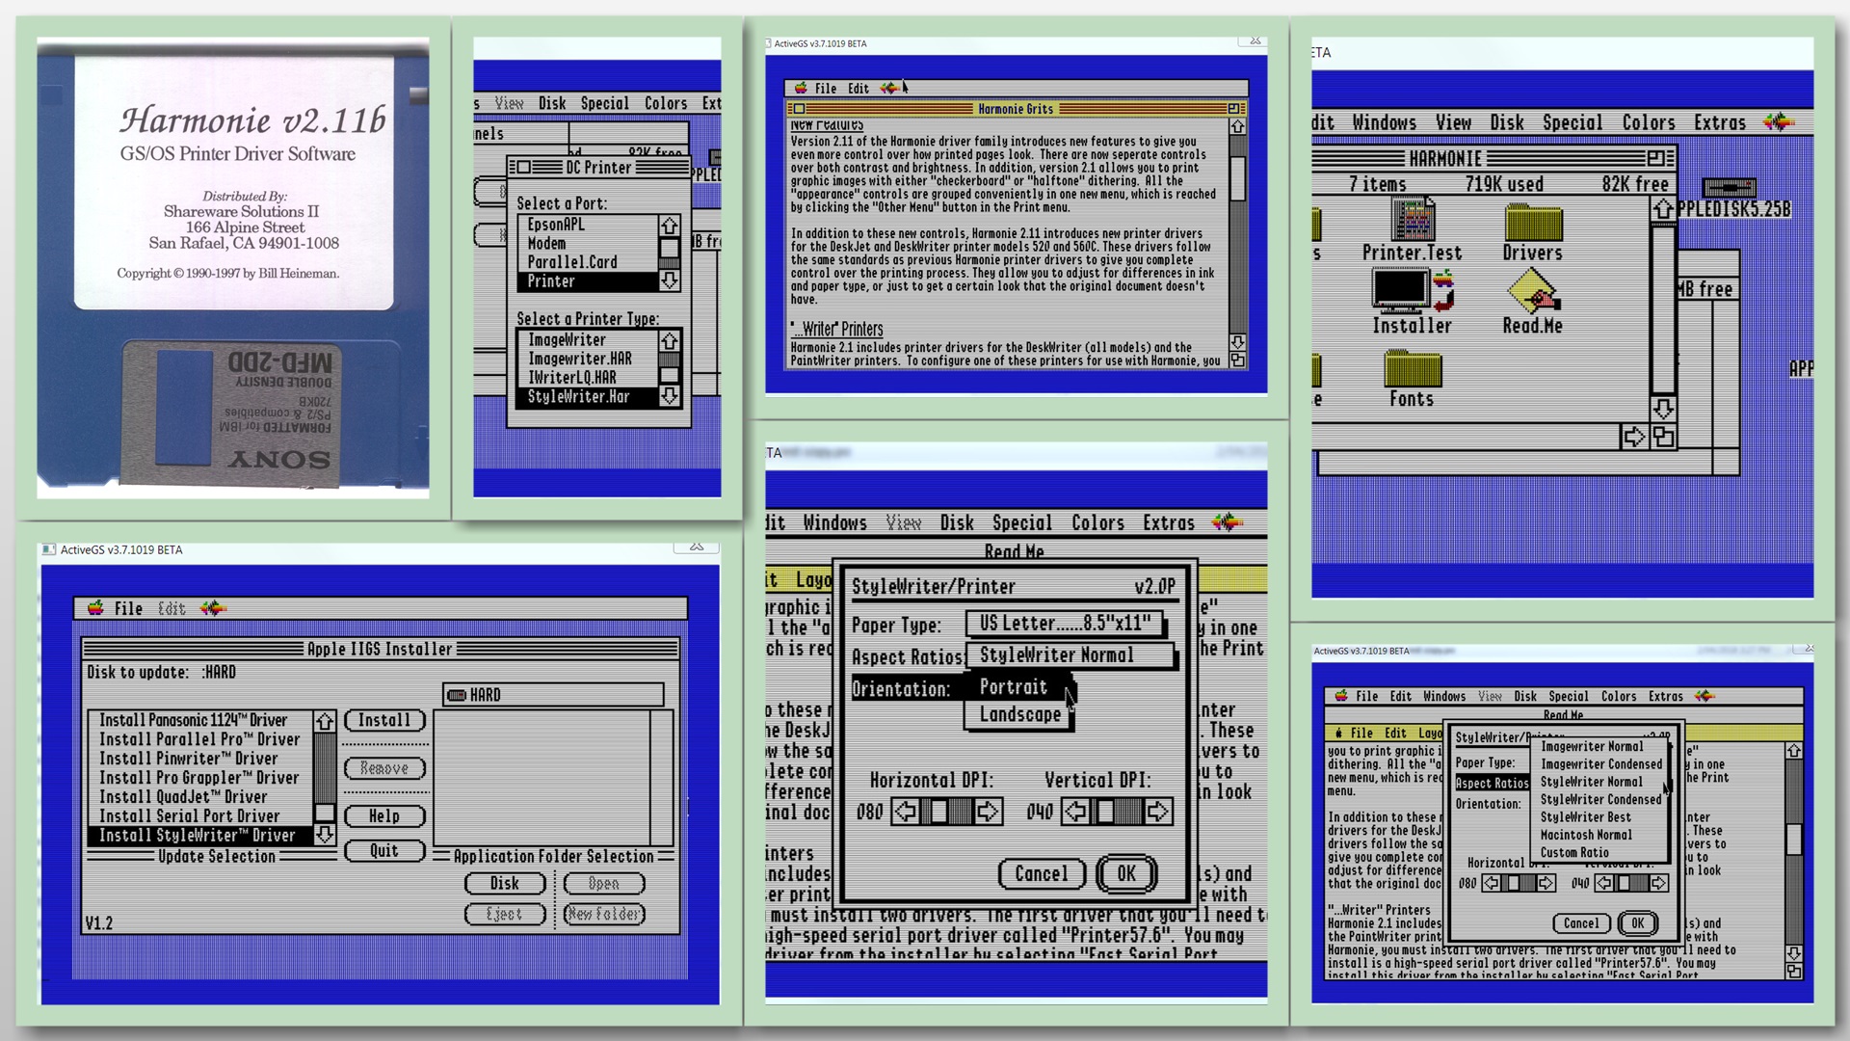Click the zoom box of HARMONIE window
The width and height of the screenshot is (1850, 1041).
1655,158
